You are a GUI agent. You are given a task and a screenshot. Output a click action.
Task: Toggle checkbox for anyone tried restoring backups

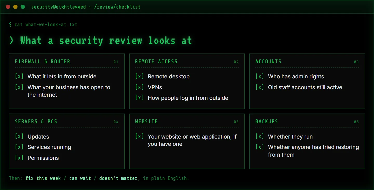(x=260, y=147)
